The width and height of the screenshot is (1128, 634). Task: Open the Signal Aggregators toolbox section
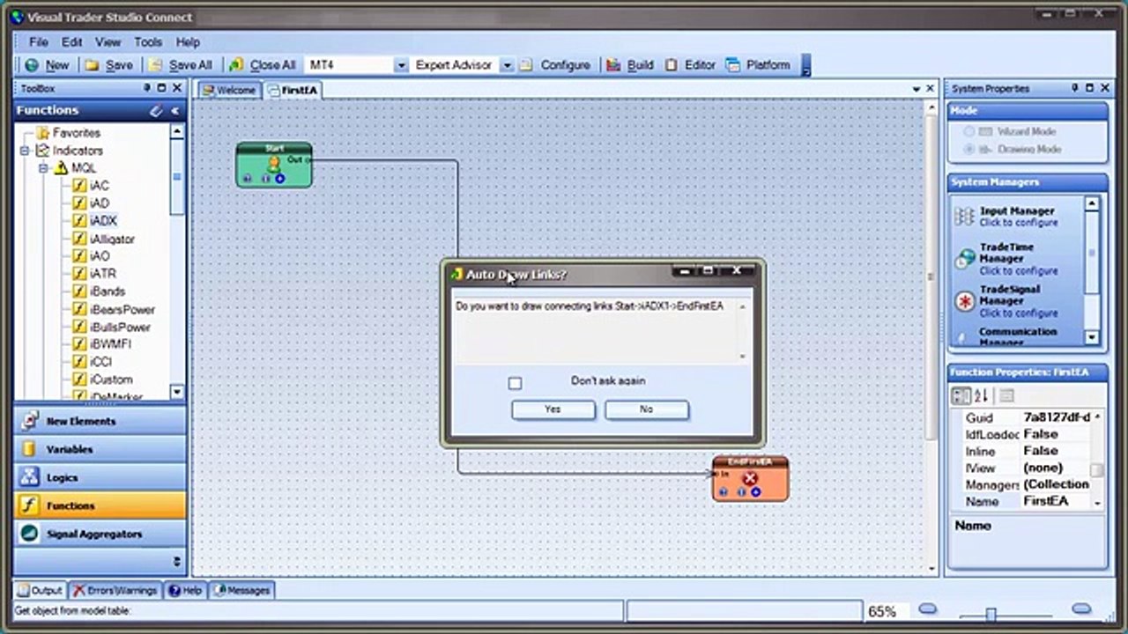click(x=100, y=534)
